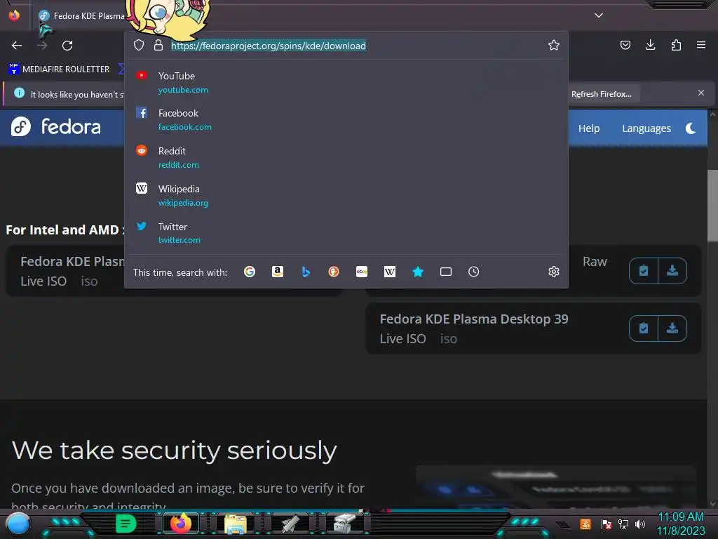Search in open tabs shortcut
The image size is (718, 539).
pyautogui.click(x=445, y=272)
